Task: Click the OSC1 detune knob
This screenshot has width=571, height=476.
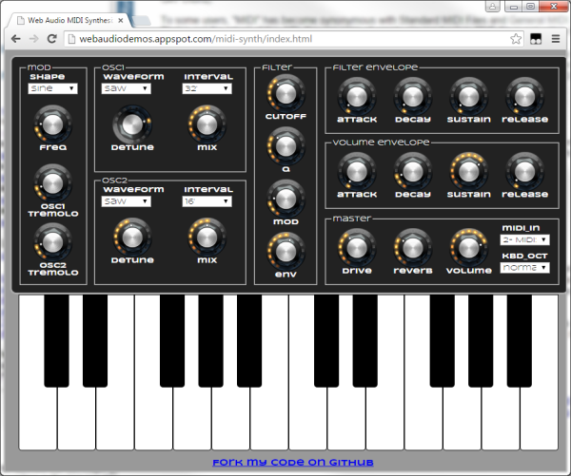Action: [132, 124]
